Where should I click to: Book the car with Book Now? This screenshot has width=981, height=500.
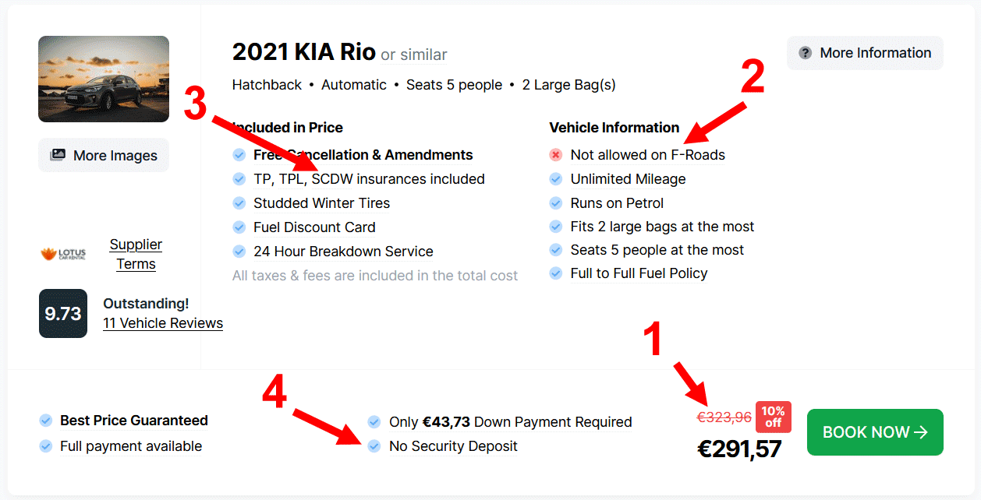tap(875, 432)
